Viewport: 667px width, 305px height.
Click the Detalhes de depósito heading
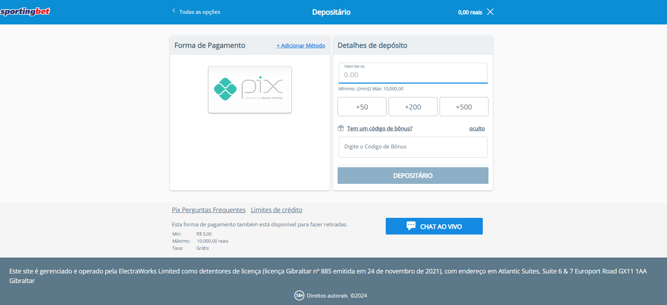(372, 45)
